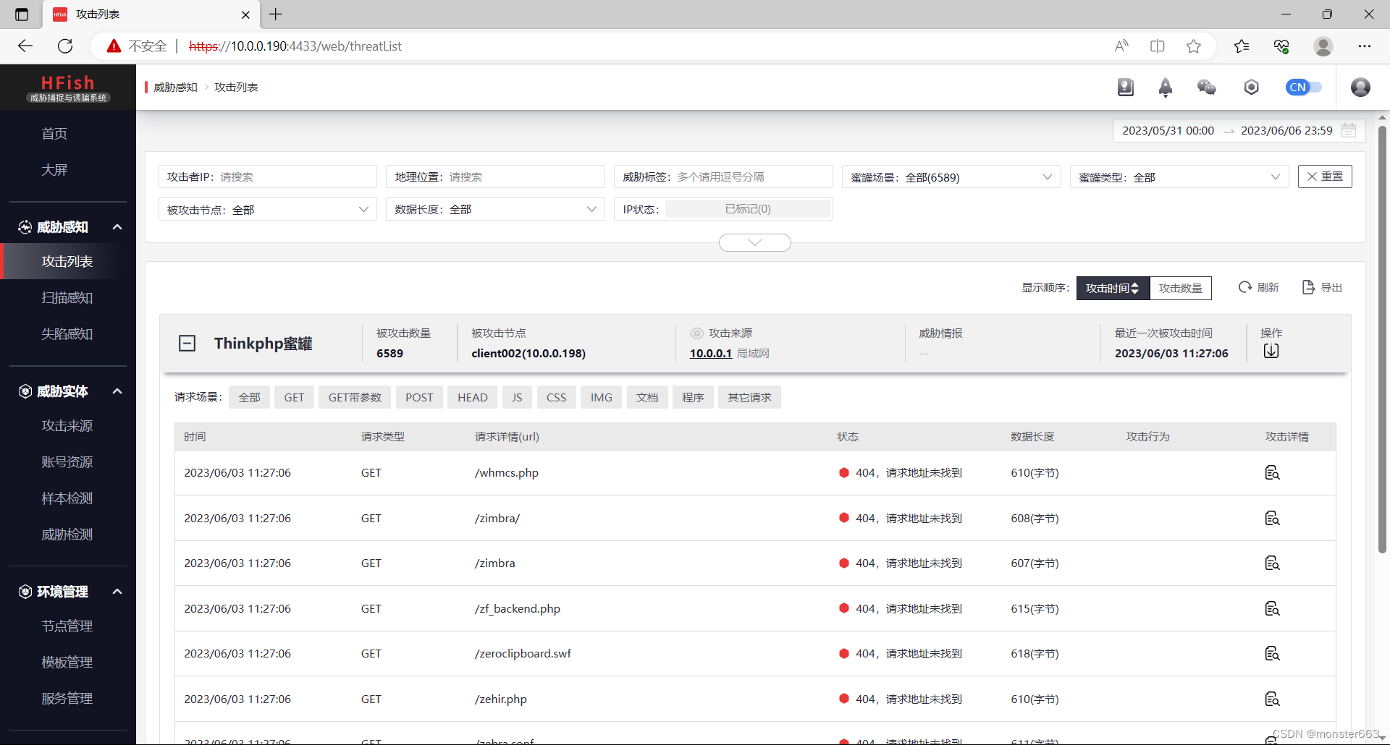View attack details for /zf_backend.php row
The width and height of the screenshot is (1390, 745).
pos(1272,609)
